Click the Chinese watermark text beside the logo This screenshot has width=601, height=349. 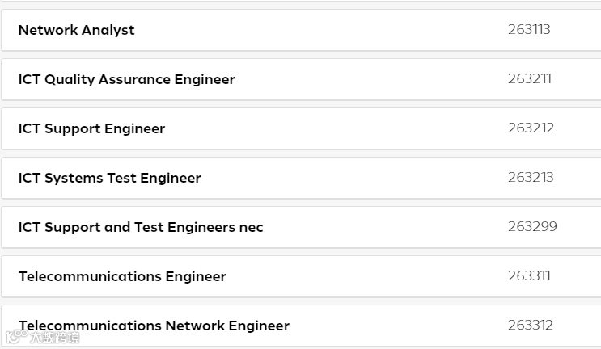tap(55, 337)
